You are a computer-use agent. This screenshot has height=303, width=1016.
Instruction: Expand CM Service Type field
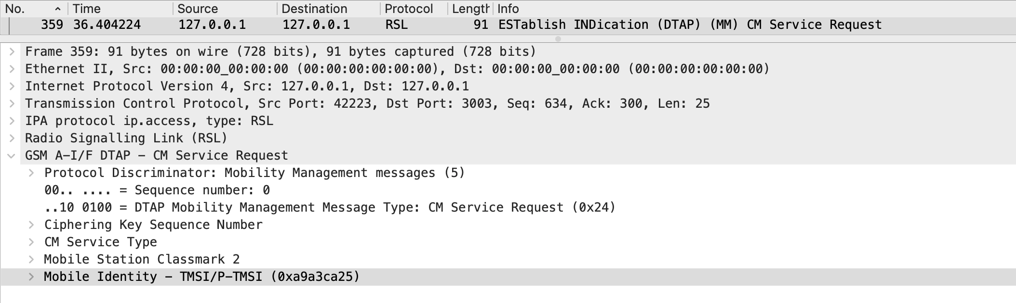coord(31,242)
